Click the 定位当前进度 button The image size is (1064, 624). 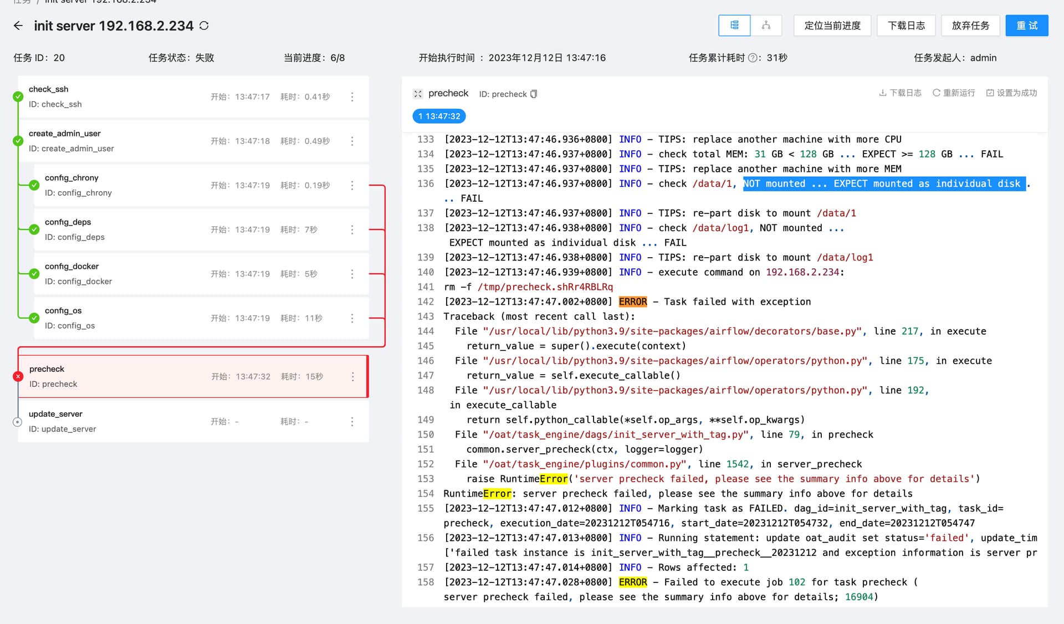pyautogui.click(x=832, y=25)
